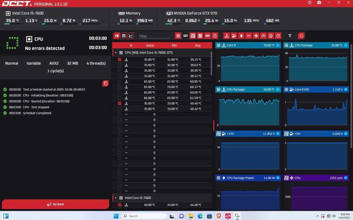This screenshot has width=353, height=220.
Task: Select the 'CPU - Test stopped' log entry
Action: [x=36, y=107]
